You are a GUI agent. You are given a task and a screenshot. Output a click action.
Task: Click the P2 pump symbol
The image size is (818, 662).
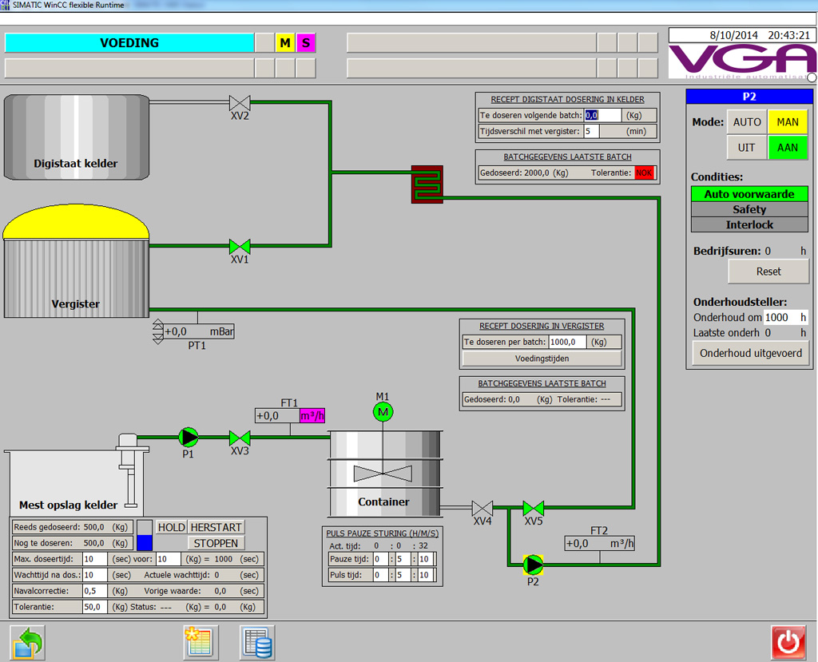533,565
